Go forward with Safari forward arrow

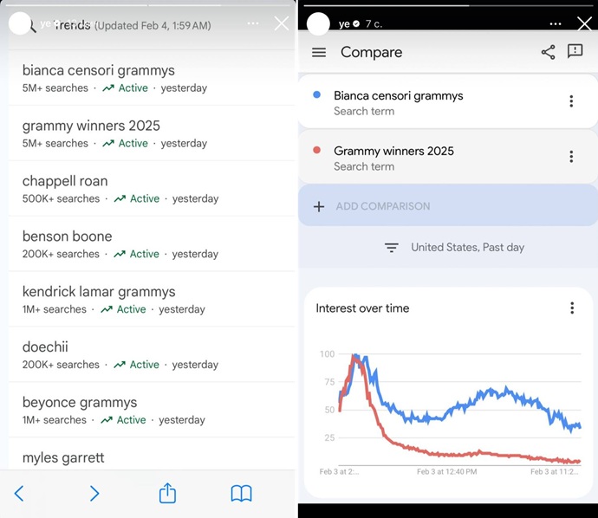pos(94,494)
